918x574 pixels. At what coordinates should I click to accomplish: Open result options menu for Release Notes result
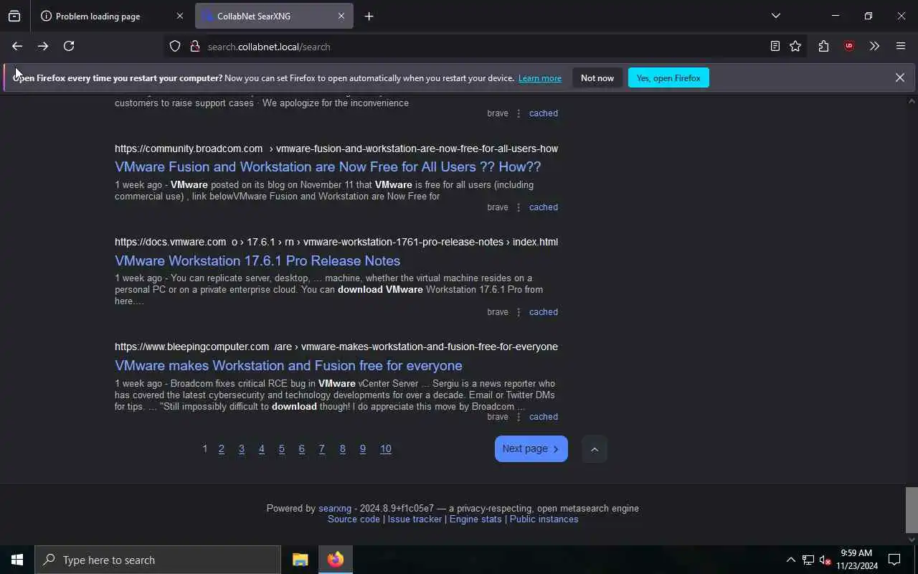519,312
